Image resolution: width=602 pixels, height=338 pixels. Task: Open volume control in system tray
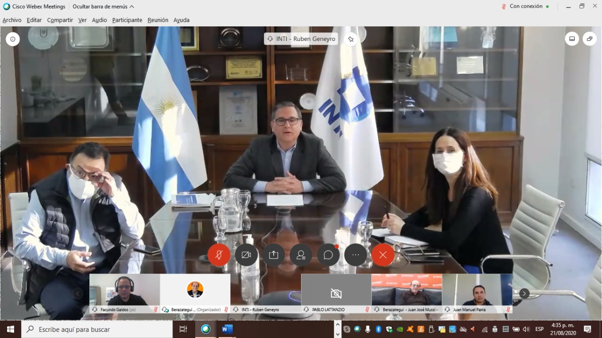[526, 329]
